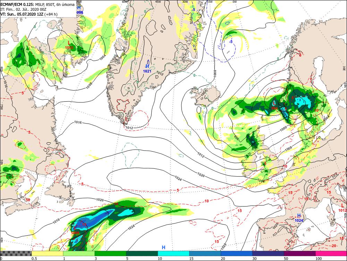Click the "30E" longitude label
The width and height of the screenshot is (347, 261).
pos(344,68)
